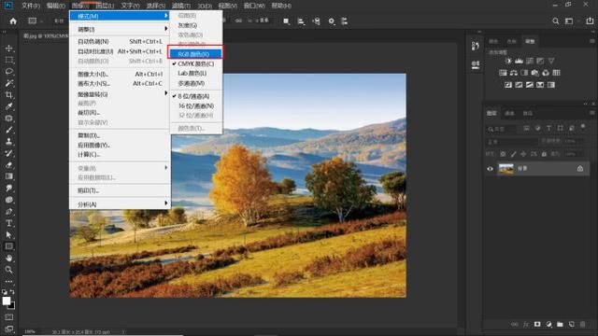Open the layer blend mode dropdown
Viewport: 598px width, 336px height.
click(x=512, y=141)
